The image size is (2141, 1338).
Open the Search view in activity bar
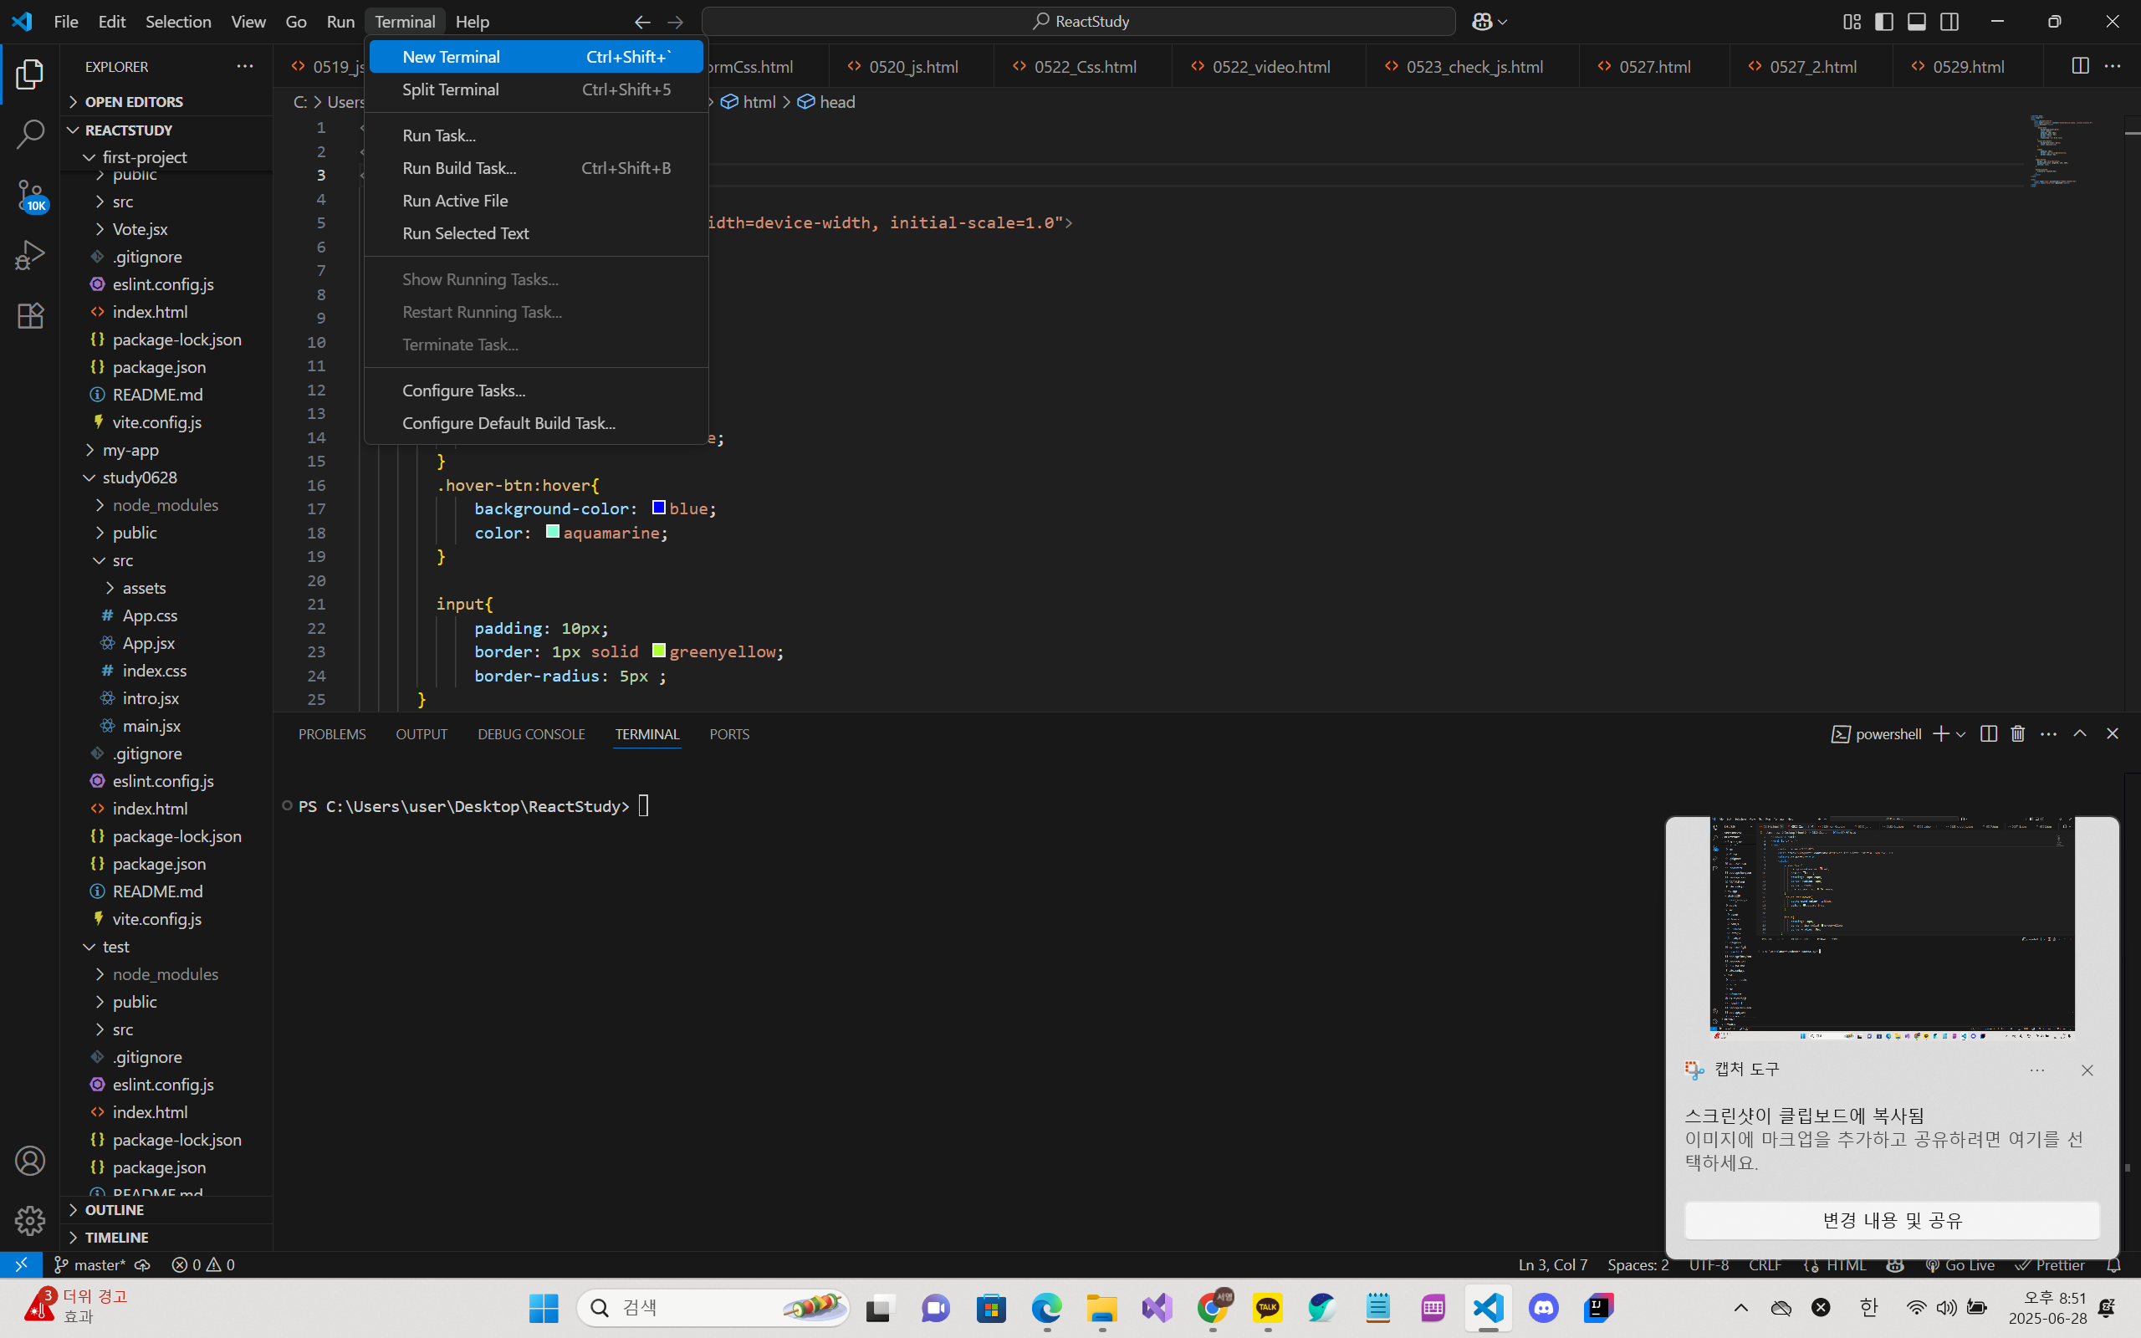30,135
